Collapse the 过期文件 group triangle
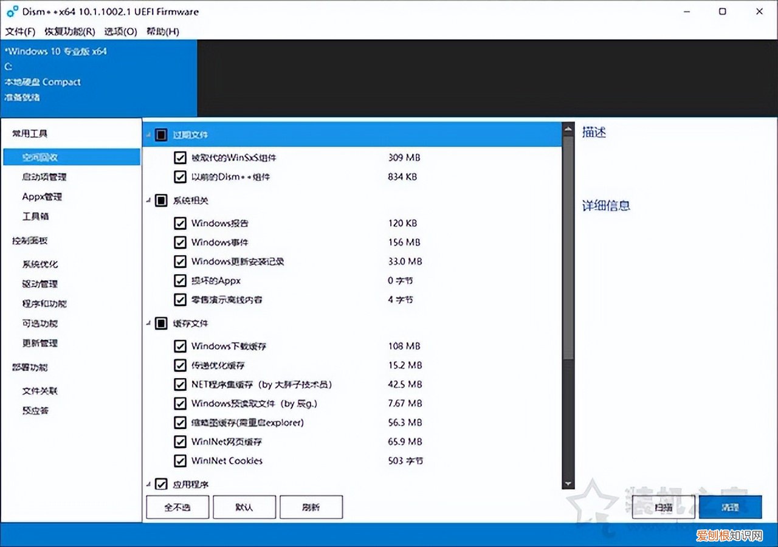Image resolution: width=778 pixels, height=547 pixels. [148, 135]
